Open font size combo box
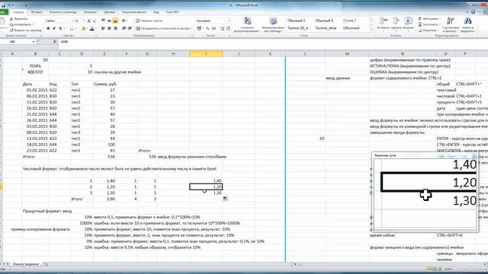Screen dimensions: 488x274 [x=79, y=21]
